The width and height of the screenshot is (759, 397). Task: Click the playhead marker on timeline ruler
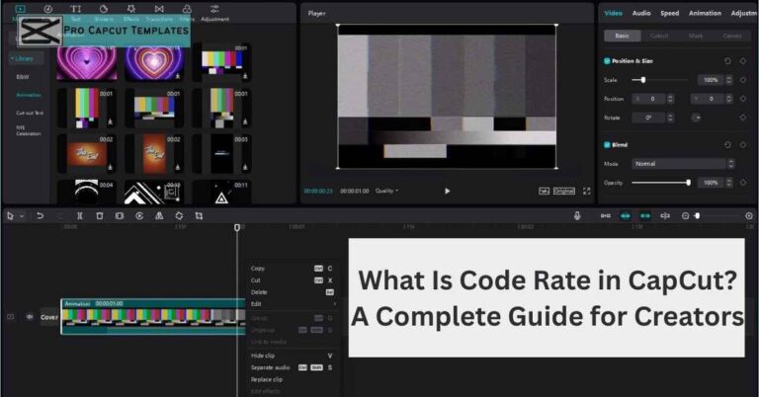(237, 227)
